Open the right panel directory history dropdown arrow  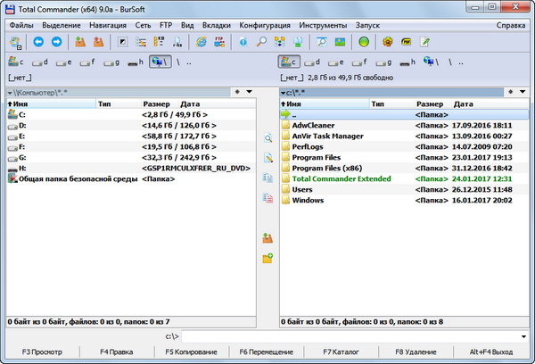point(522,91)
